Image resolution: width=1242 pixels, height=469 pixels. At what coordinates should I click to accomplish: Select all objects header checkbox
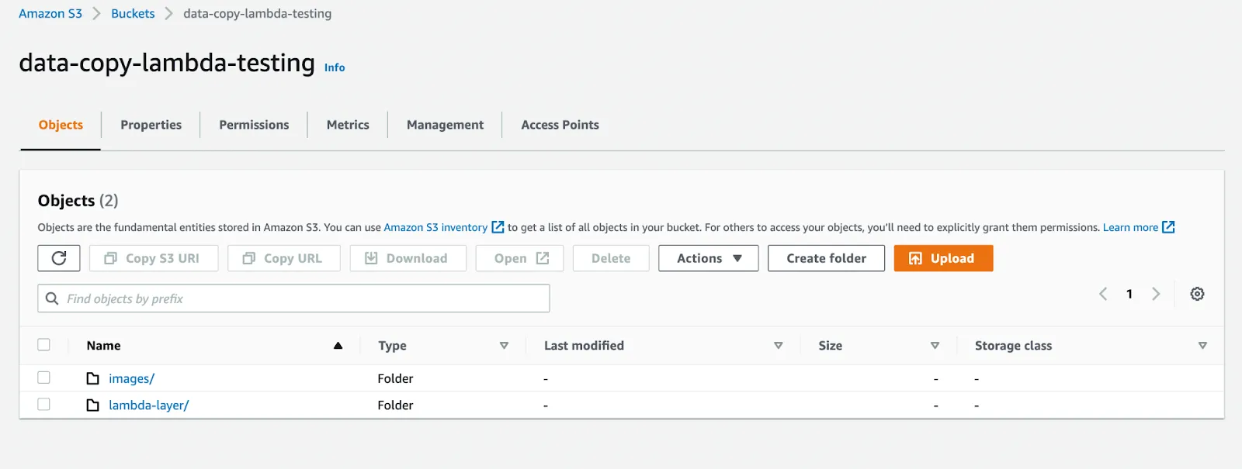(x=44, y=345)
